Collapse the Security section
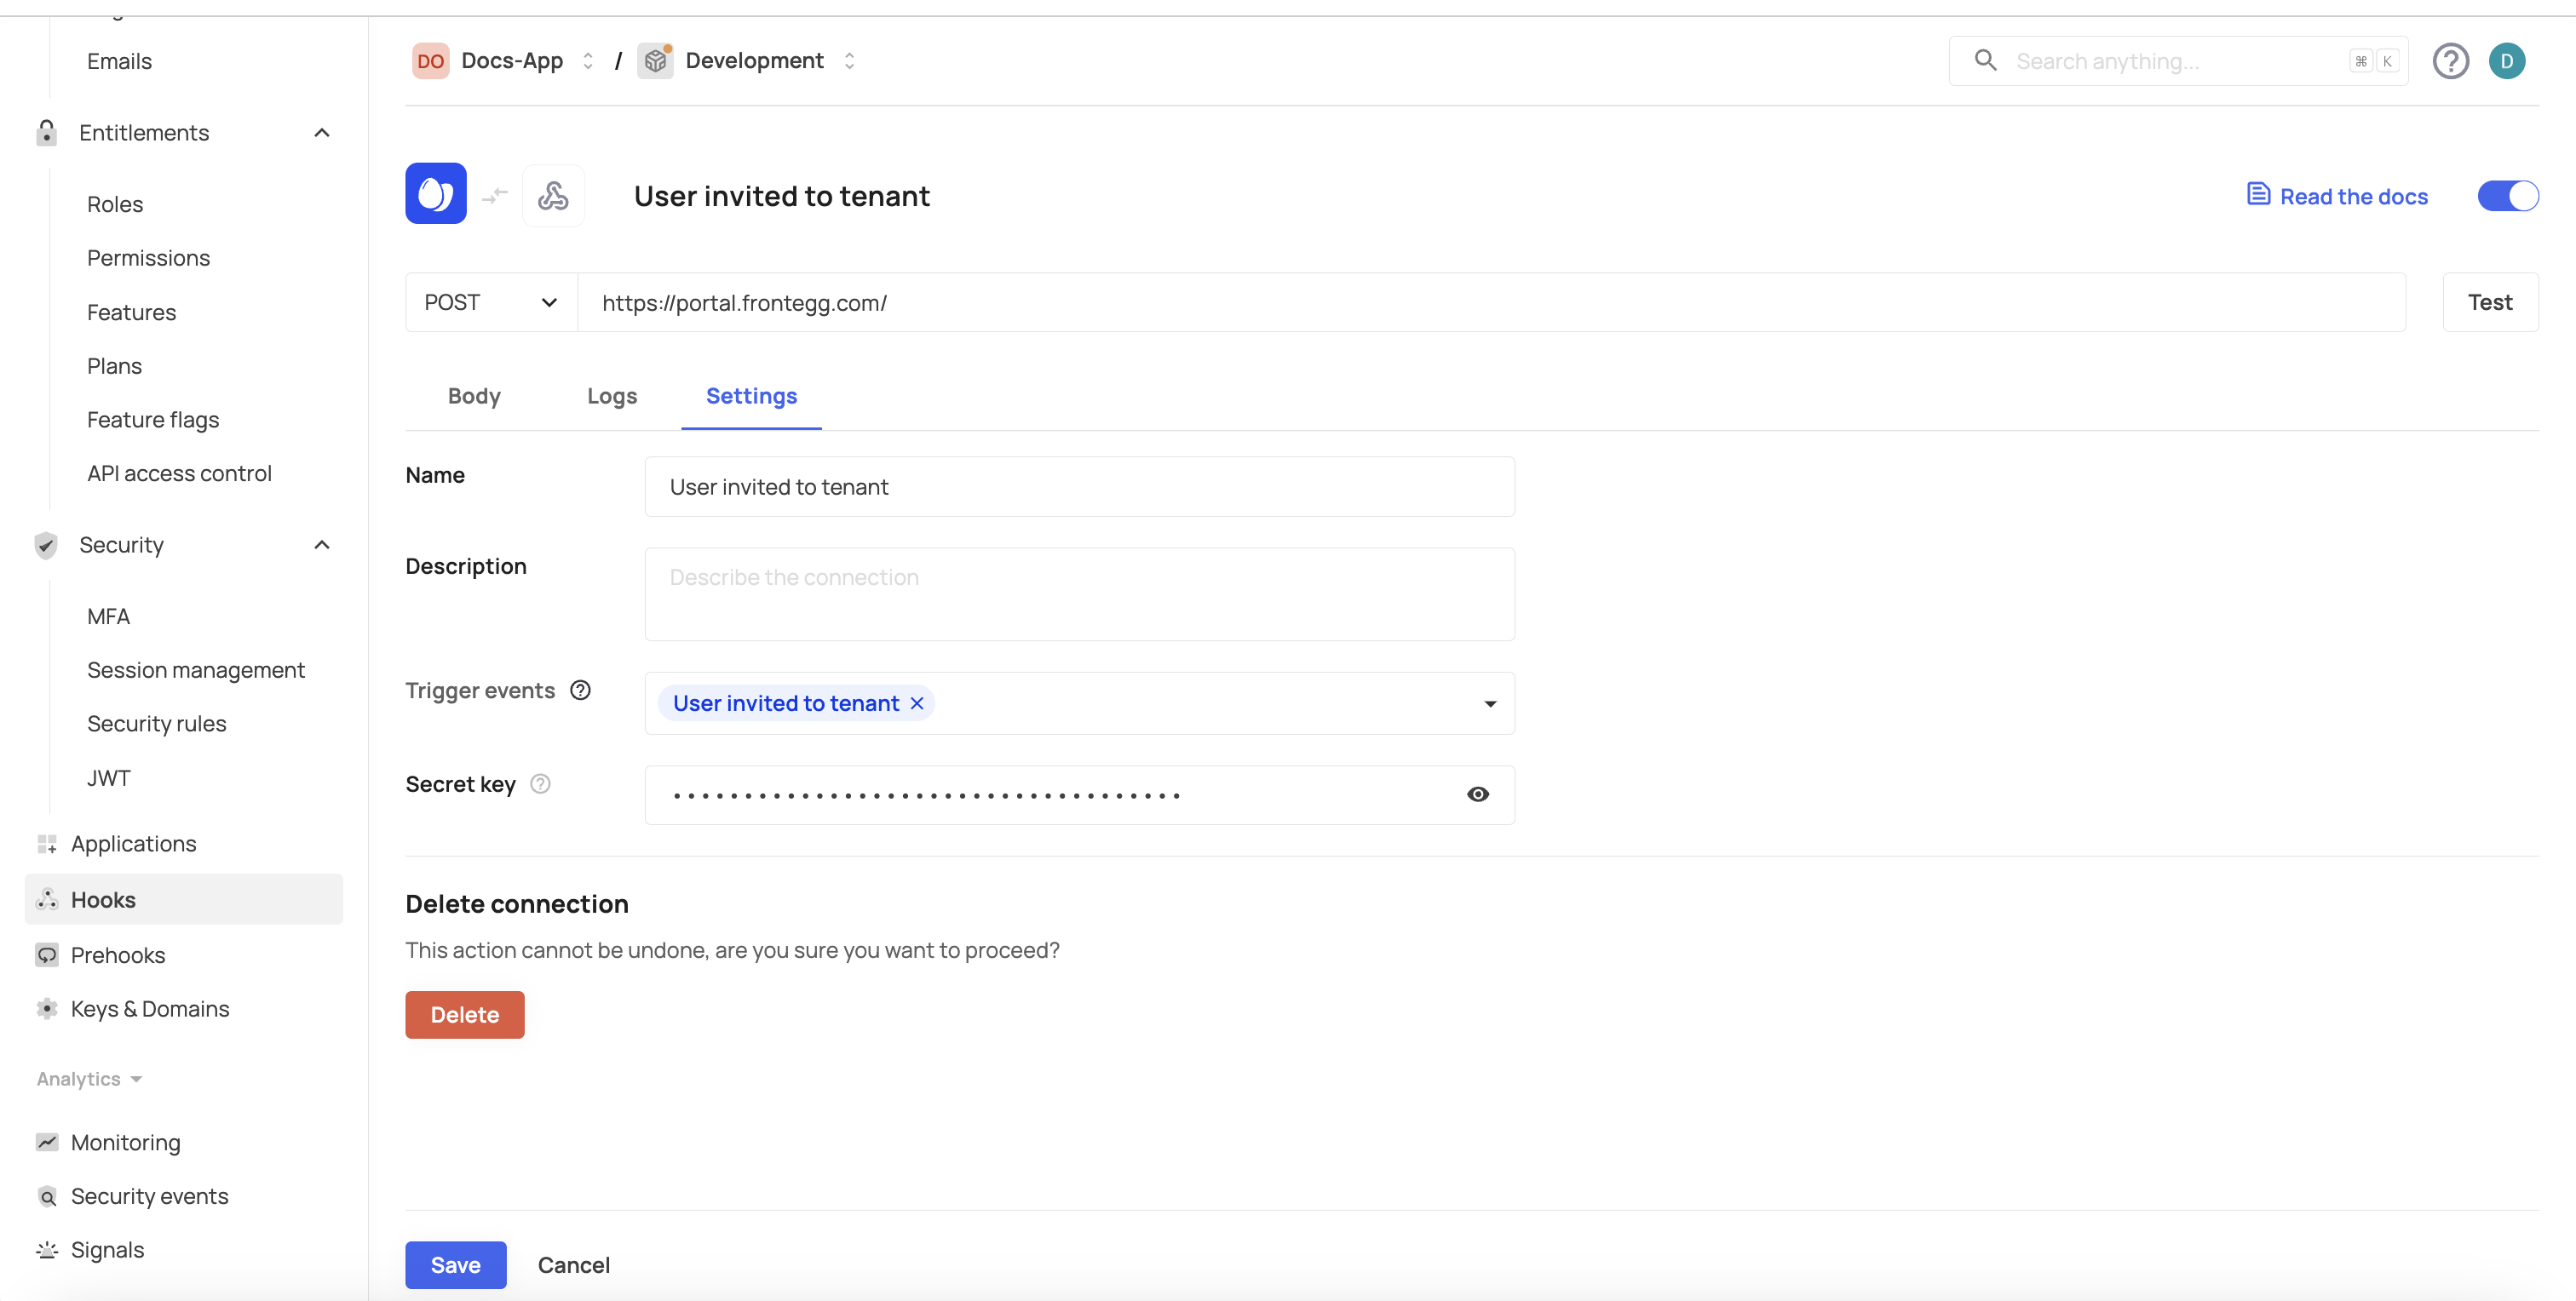 point(322,545)
